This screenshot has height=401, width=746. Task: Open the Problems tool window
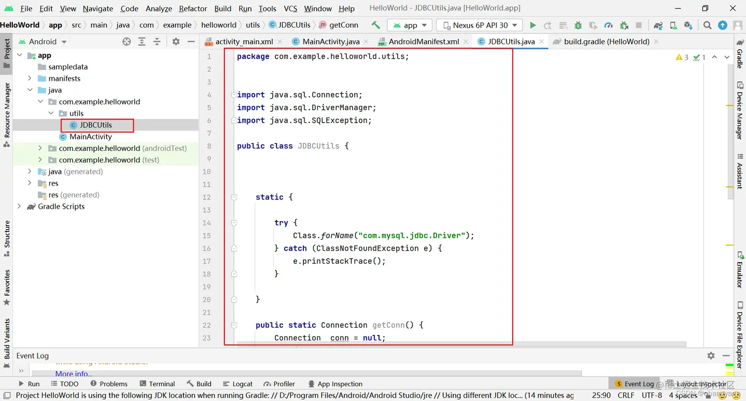[x=109, y=384]
